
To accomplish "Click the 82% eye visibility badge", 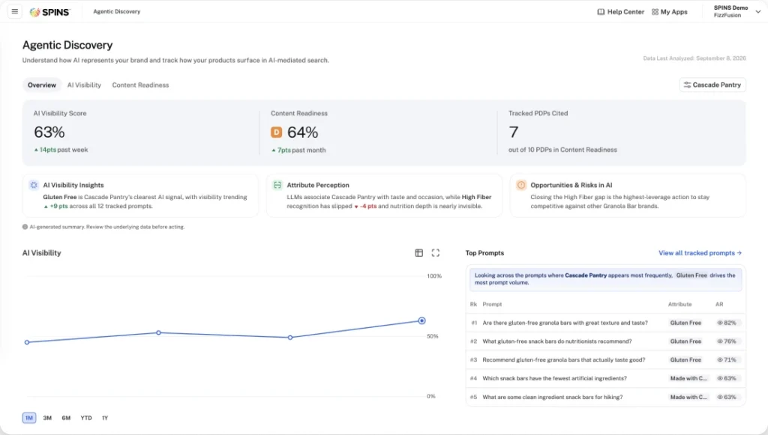I will point(727,323).
